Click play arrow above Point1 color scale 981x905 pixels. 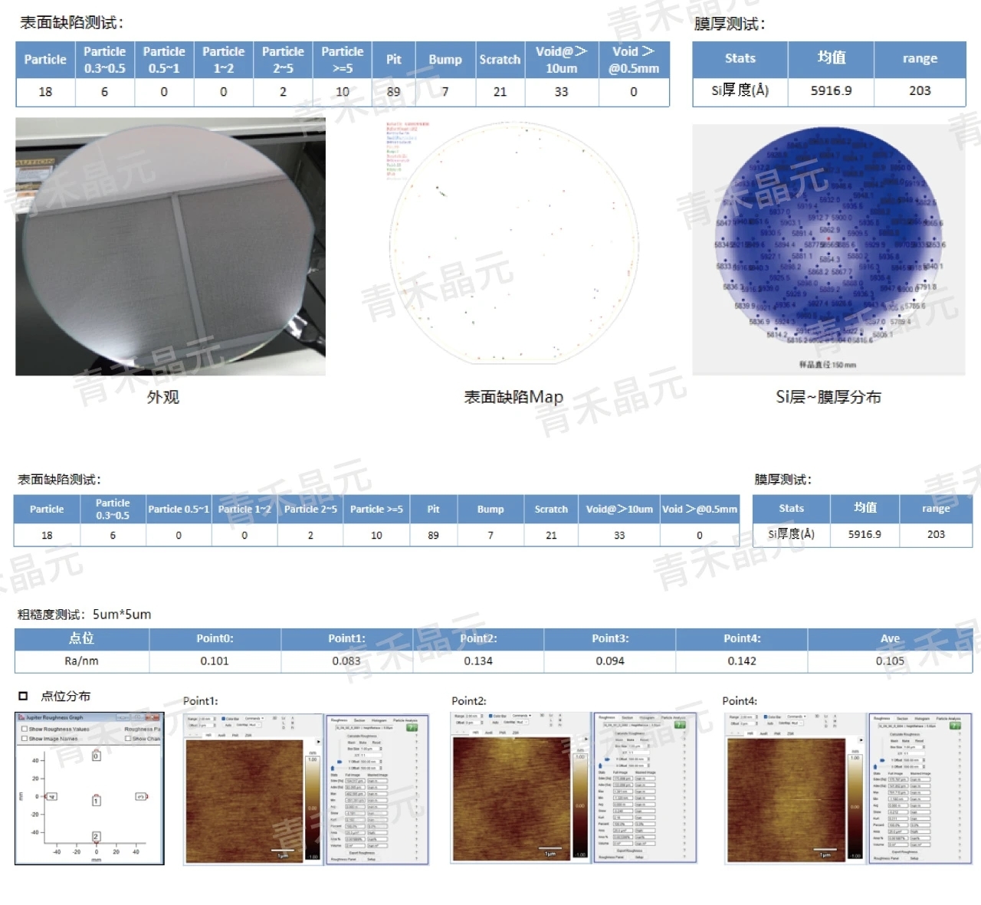[x=319, y=742]
